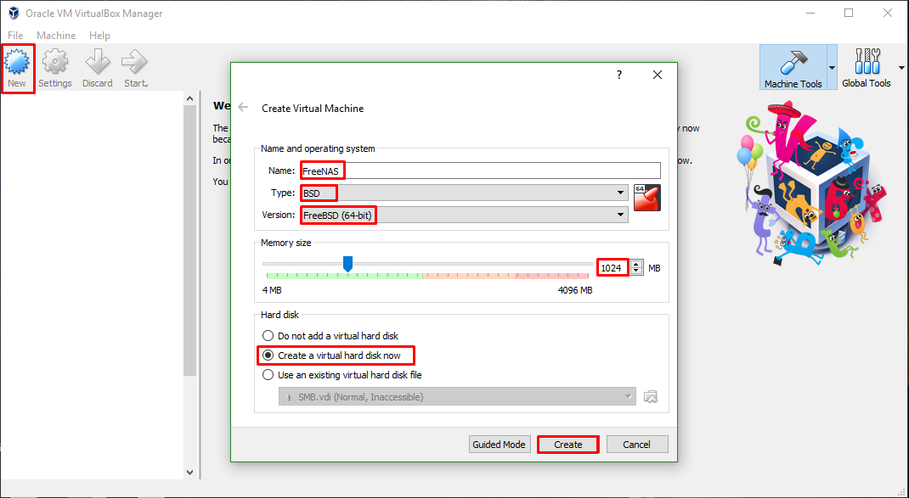
Task: Click the Start arrow toolbar icon
Action: [136, 69]
